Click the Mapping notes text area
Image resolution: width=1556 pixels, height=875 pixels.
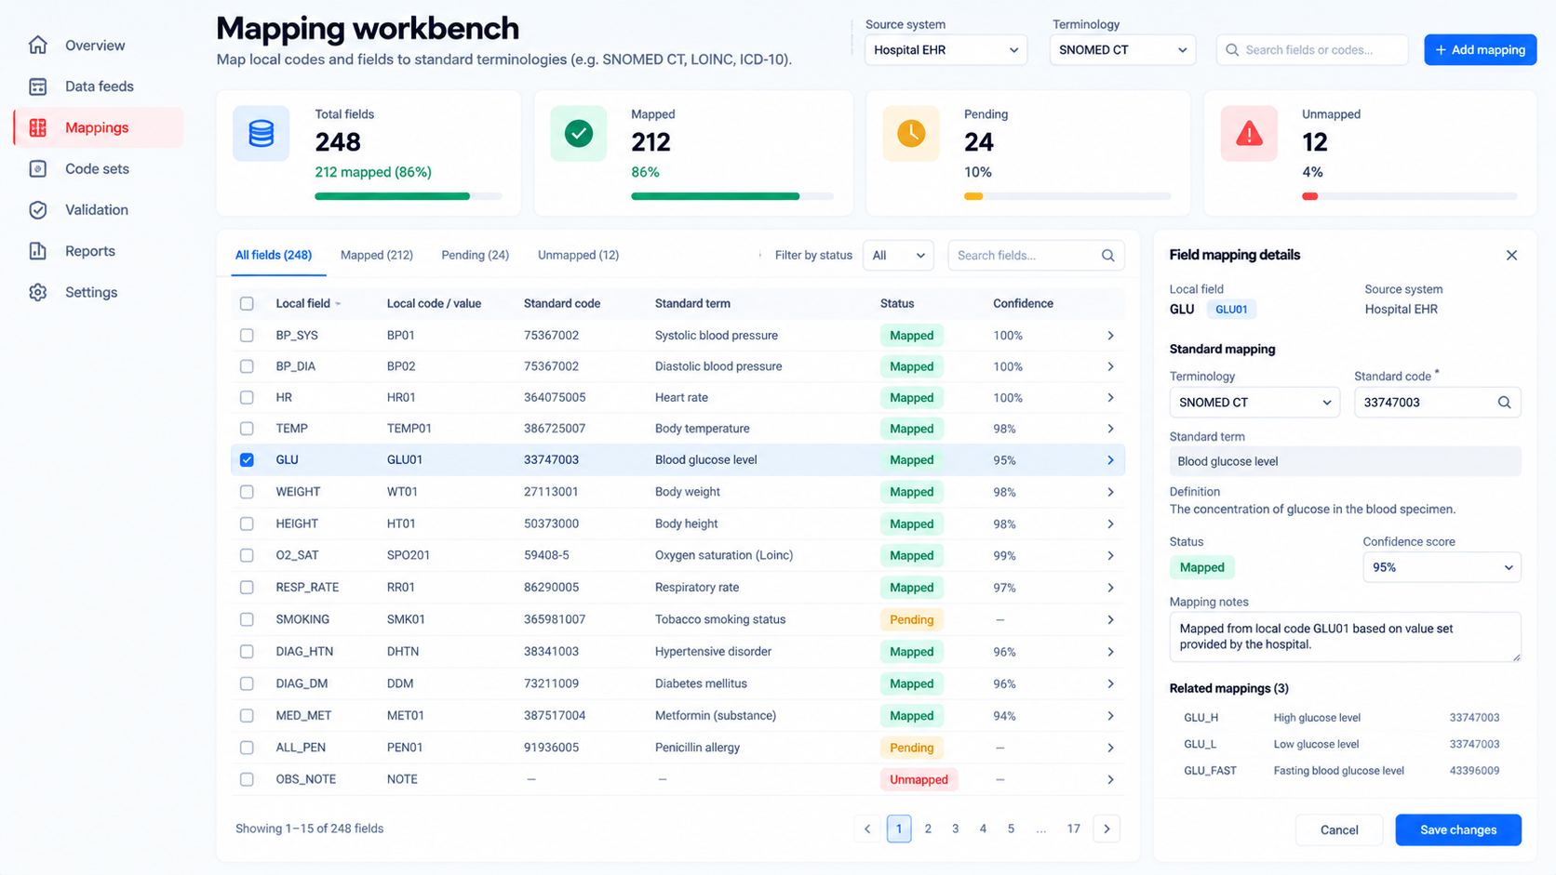(x=1345, y=637)
